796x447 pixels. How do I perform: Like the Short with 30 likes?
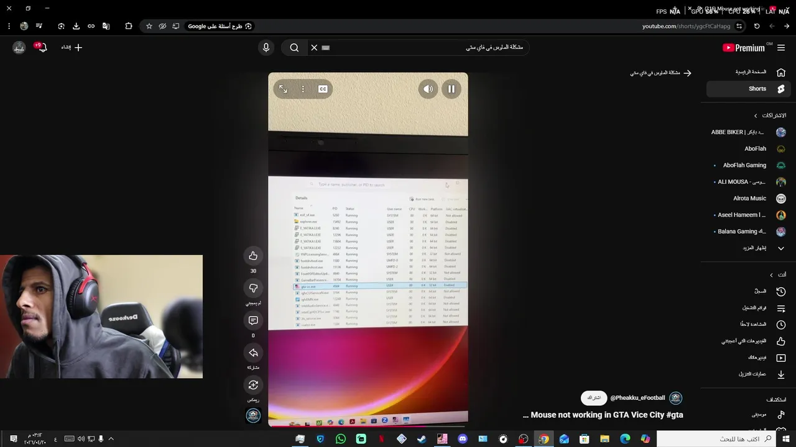tap(253, 256)
